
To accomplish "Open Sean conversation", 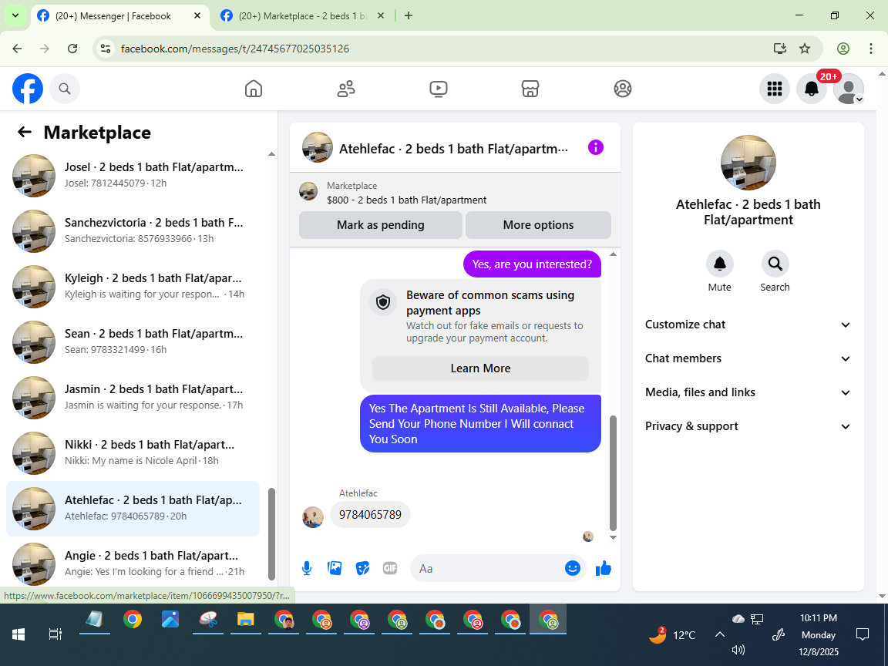I will click(x=133, y=341).
